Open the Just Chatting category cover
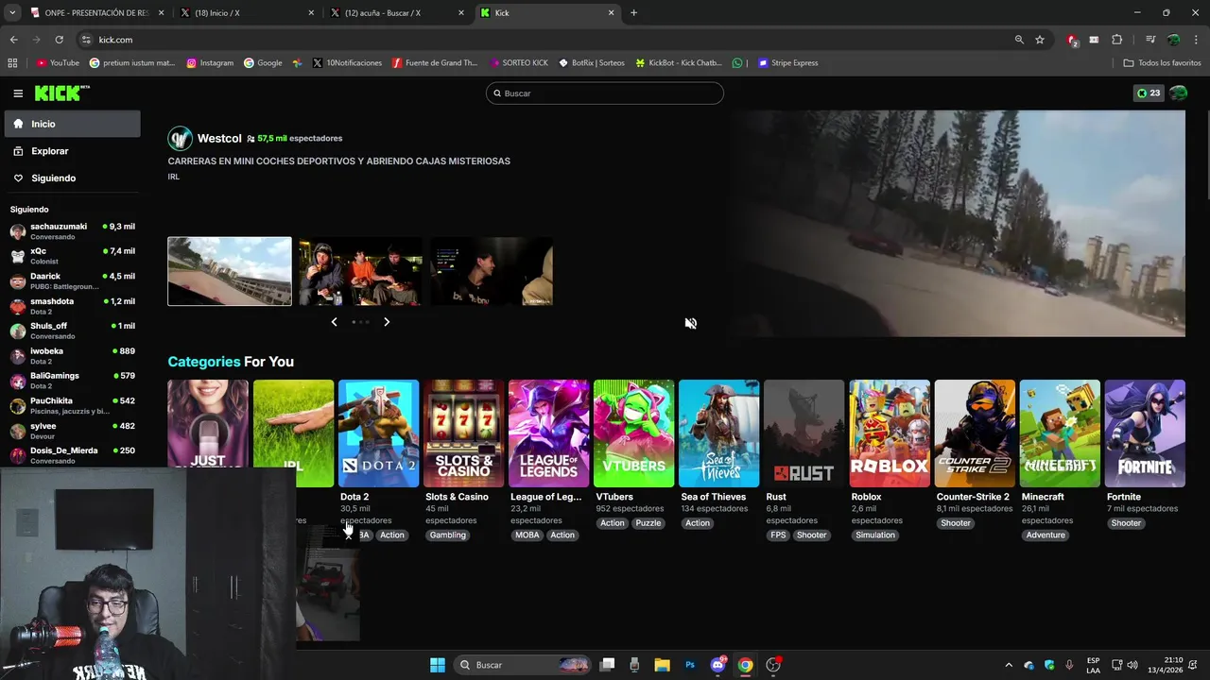Screen dimensions: 1210x680 (208, 423)
